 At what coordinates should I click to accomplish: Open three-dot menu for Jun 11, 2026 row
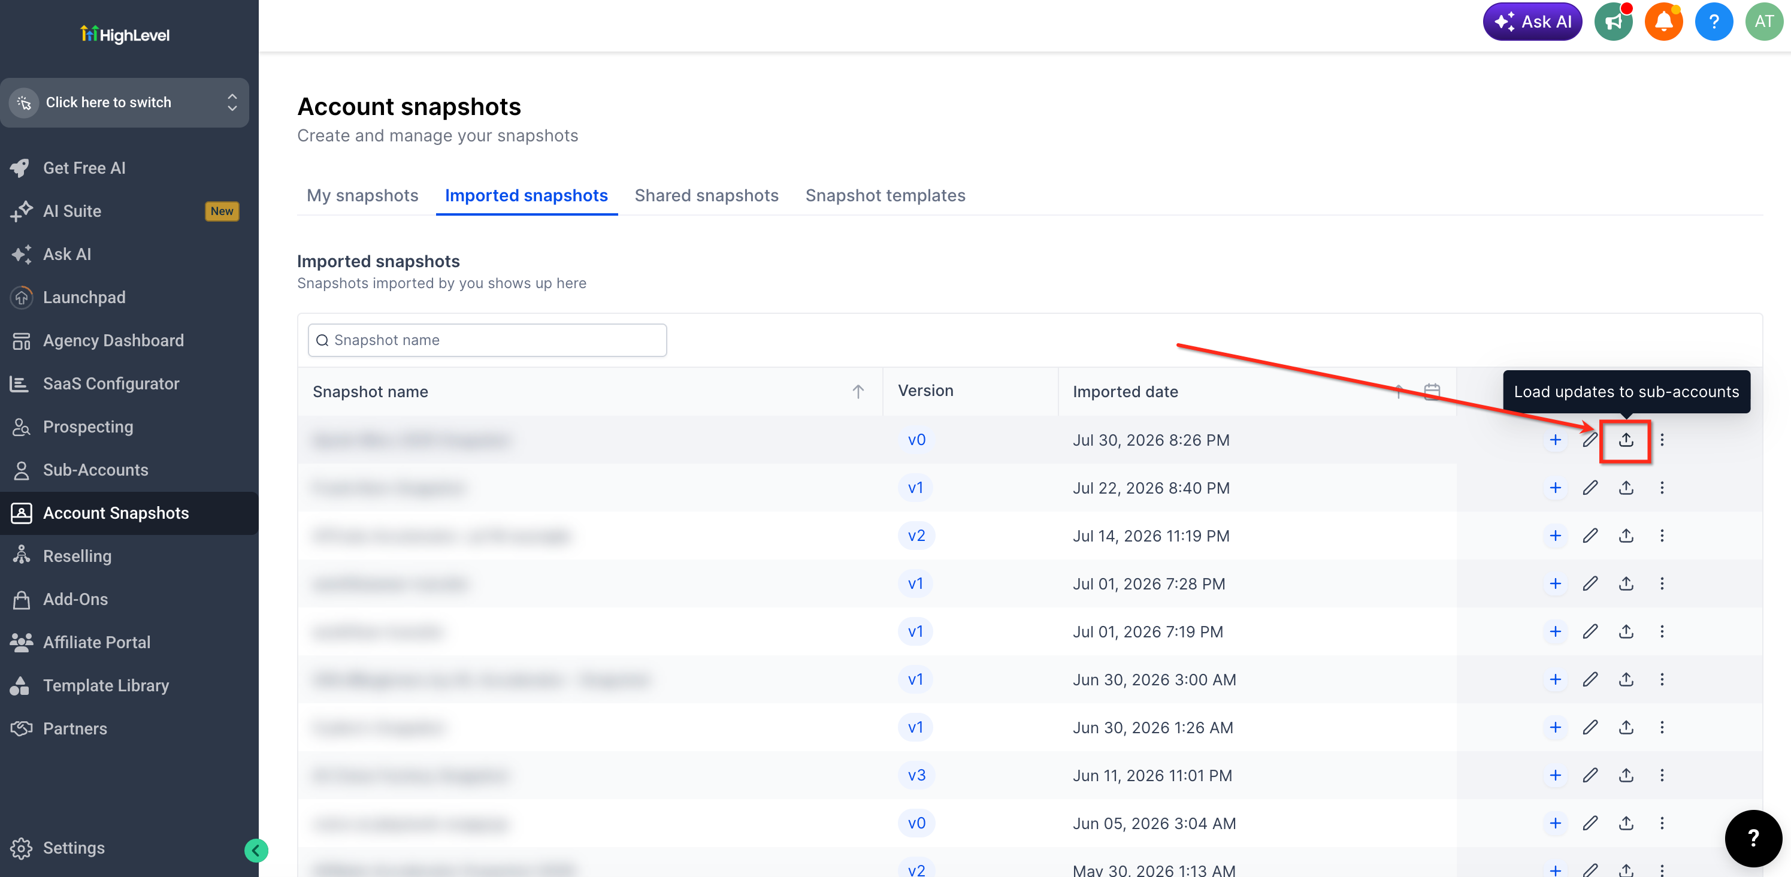click(x=1662, y=775)
